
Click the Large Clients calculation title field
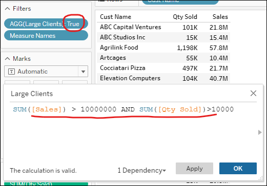32,94
